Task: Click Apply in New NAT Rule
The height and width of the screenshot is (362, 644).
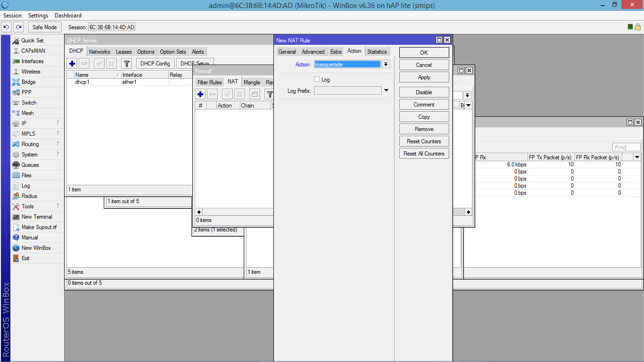Action: [x=424, y=77]
